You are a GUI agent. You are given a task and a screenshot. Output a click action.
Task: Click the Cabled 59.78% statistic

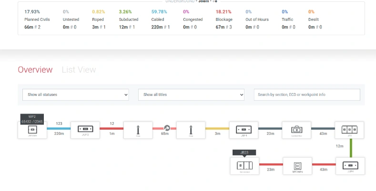[x=160, y=19]
